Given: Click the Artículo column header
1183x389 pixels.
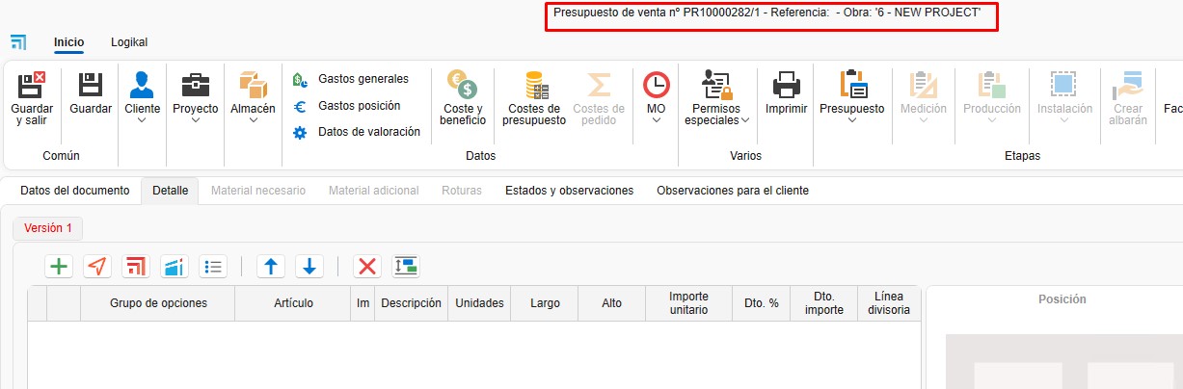Looking at the screenshot, I should click(293, 303).
